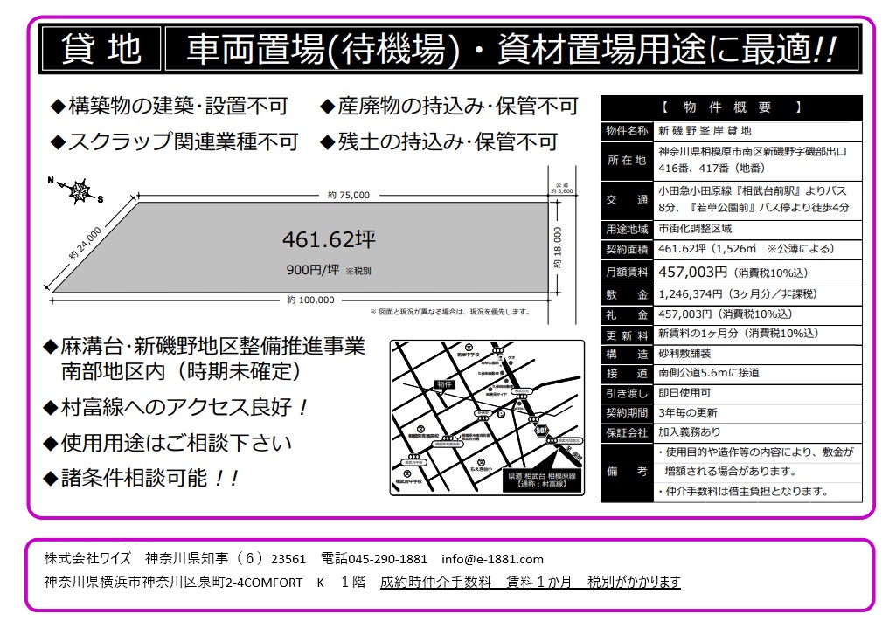Click the location map thumbnail
Viewport: 896px width, 628px height.
coord(486,418)
